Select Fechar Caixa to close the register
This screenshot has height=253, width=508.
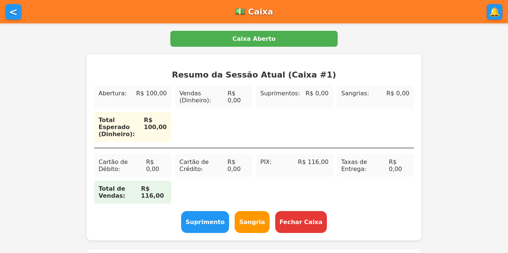pos(301,222)
